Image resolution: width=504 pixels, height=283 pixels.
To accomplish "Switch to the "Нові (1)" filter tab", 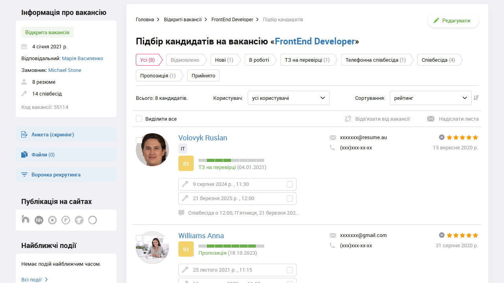I will (x=224, y=60).
